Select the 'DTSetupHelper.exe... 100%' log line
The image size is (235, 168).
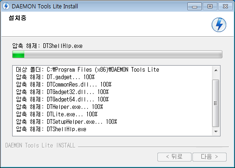click(66, 121)
